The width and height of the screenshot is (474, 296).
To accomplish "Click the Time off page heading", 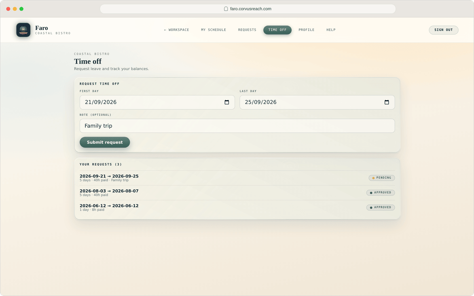I will [x=88, y=61].
